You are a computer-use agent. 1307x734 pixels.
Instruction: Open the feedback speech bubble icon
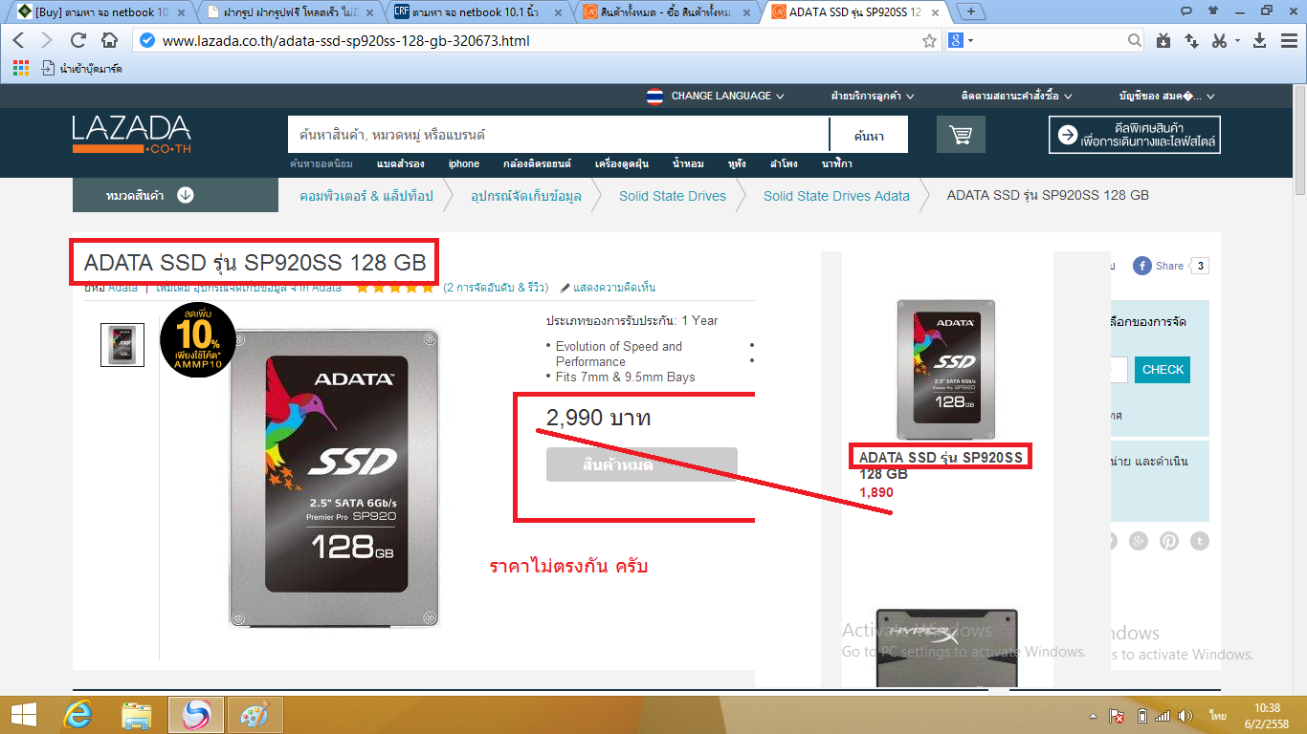(x=1185, y=11)
